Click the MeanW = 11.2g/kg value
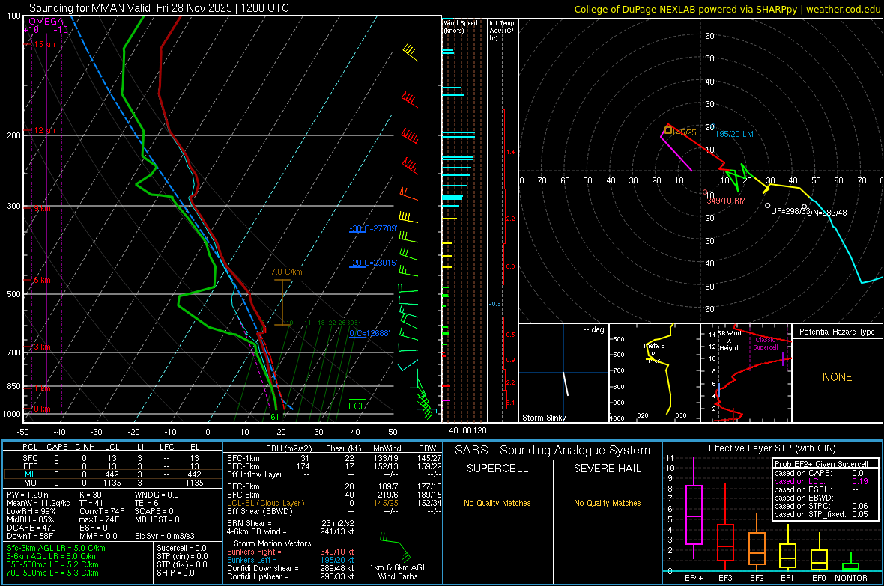 pyautogui.click(x=39, y=503)
